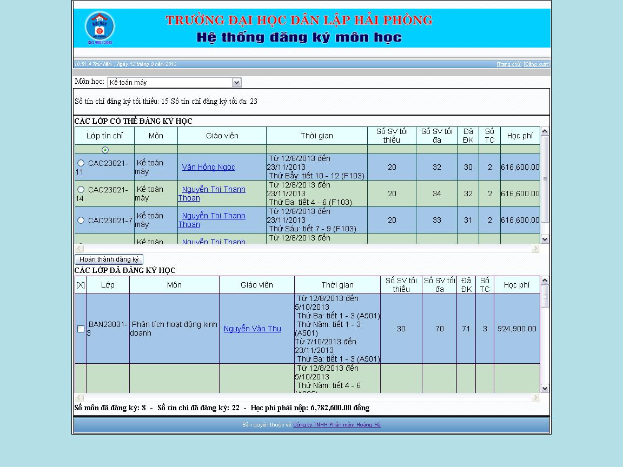Click the Thứ Sáu: tiết 7 - 9 schedule cell
The height and width of the screenshot is (467, 623).
[317, 220]
